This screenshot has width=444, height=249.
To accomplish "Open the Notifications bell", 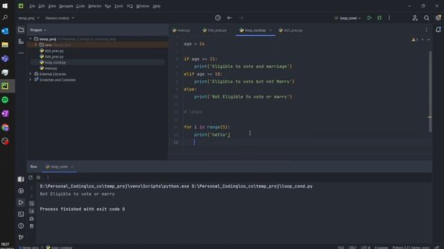I will [438, 30].
